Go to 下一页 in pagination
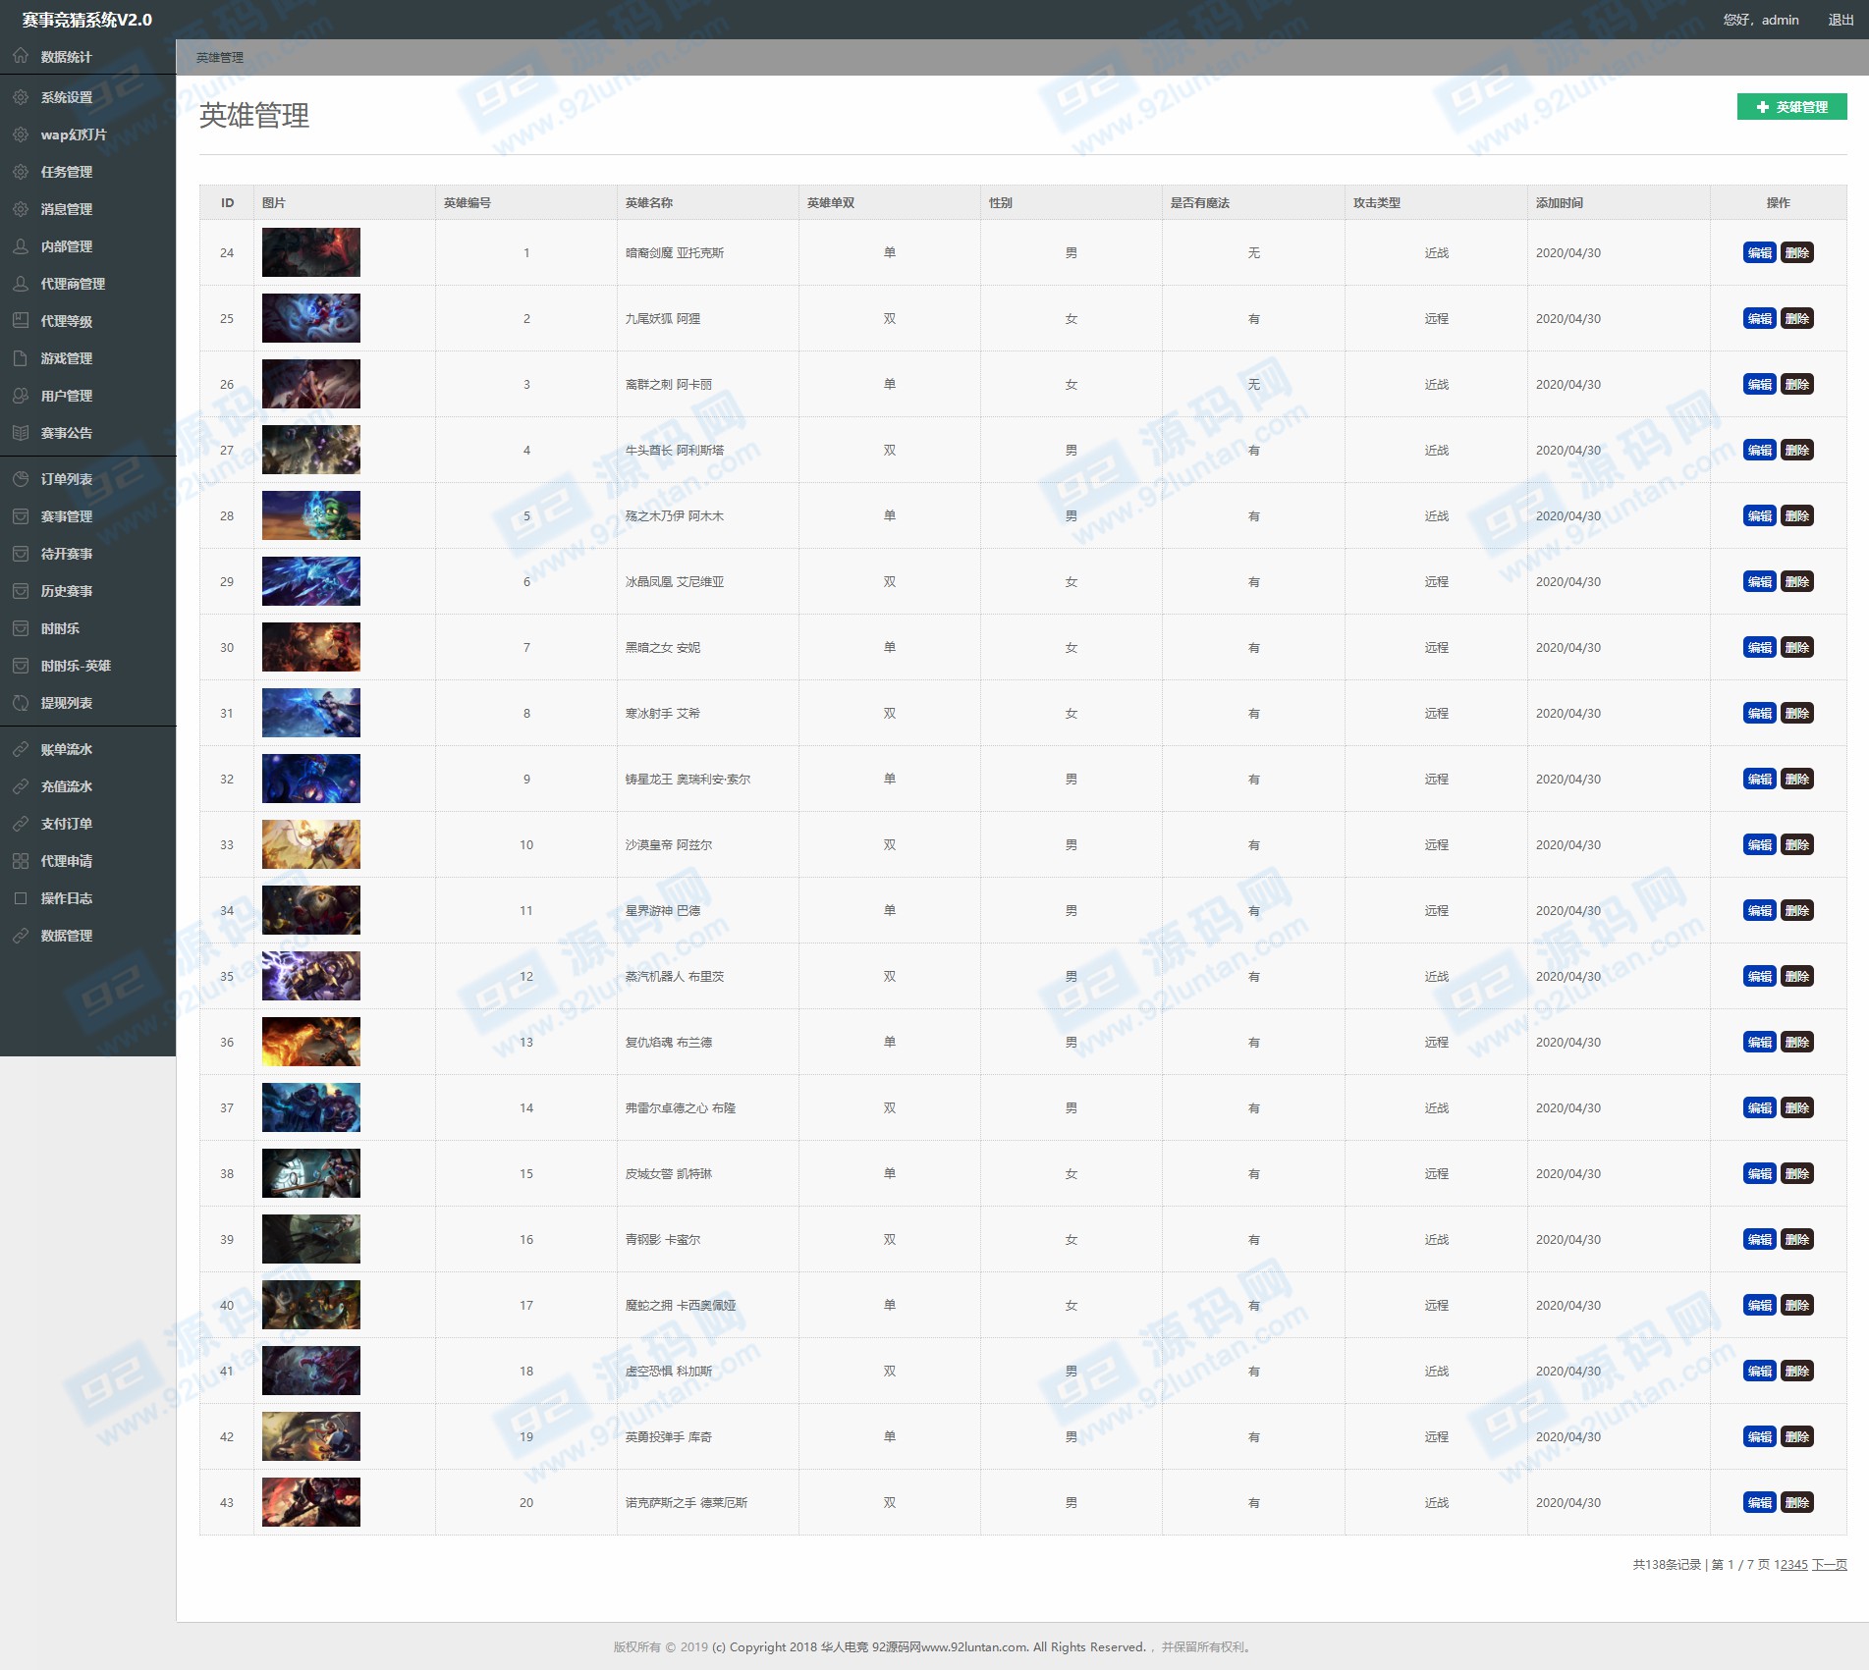Screen dimensions: 1869x1670 [x=1829, y=1565]
